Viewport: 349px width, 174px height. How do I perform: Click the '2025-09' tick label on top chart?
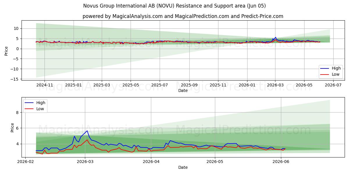click(x=189, y=85)
